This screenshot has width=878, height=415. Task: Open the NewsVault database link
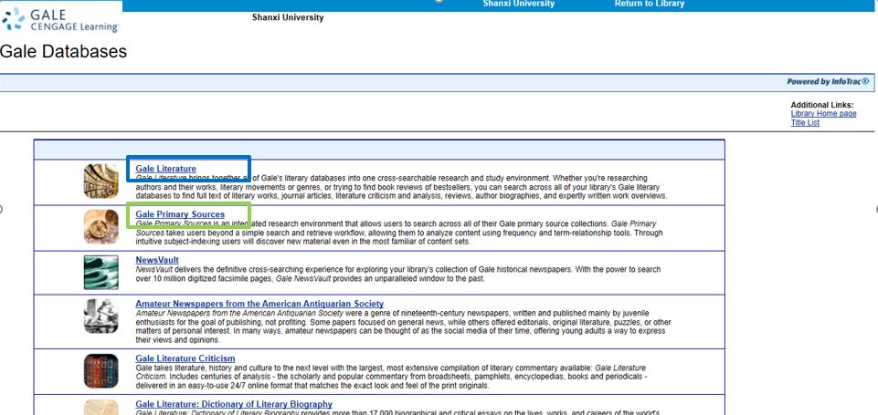157,260
